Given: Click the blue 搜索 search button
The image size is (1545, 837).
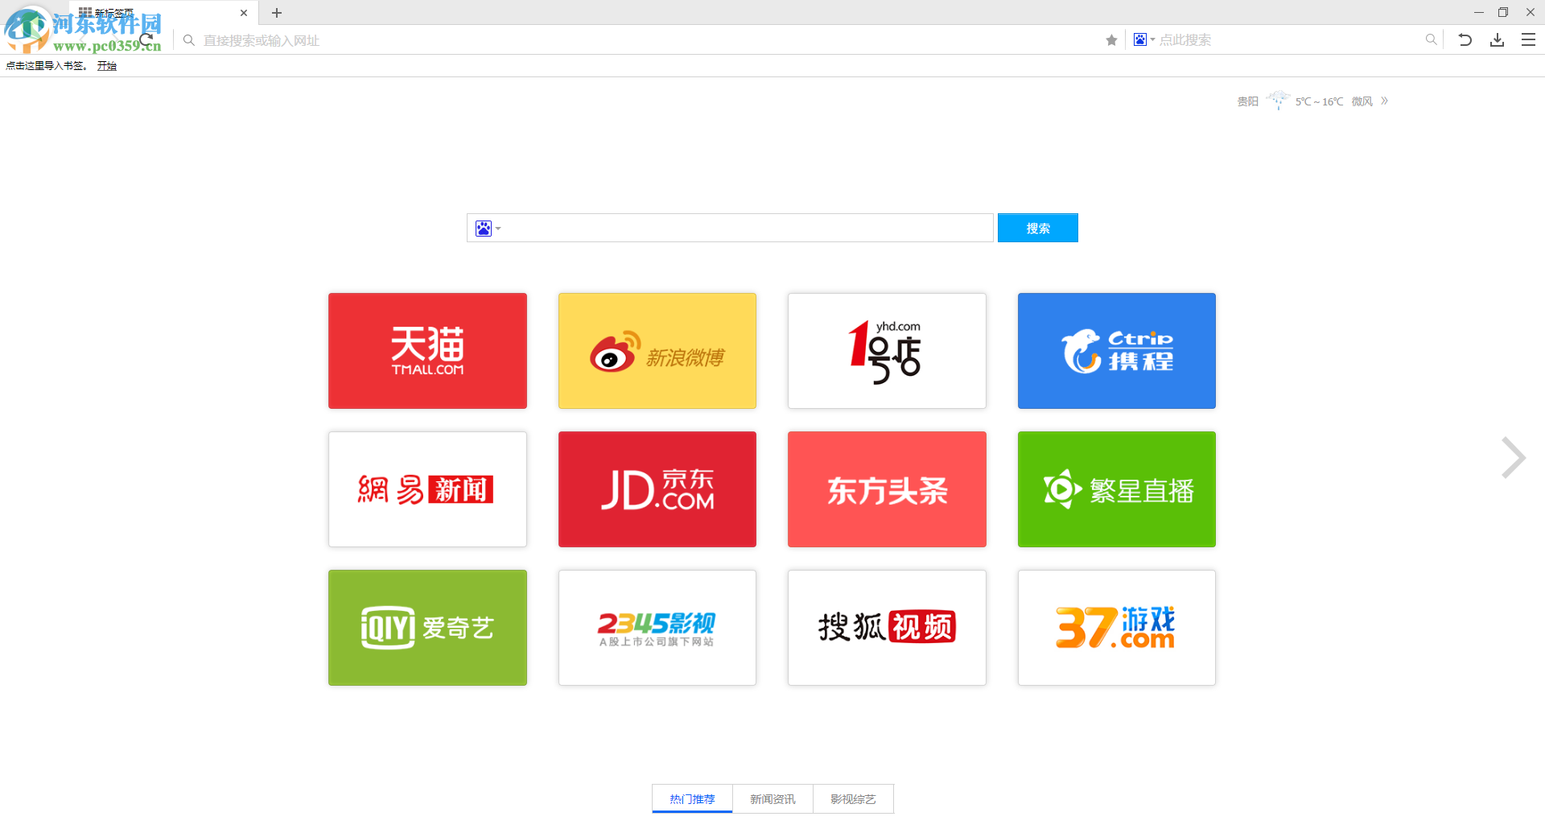Looking at the screenshot, I should coord(1037,228).
